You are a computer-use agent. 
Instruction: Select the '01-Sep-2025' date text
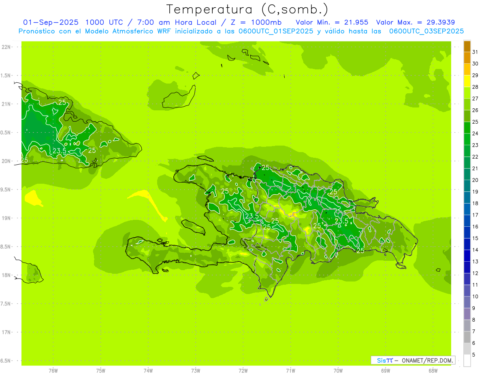[x=51, y=22]
